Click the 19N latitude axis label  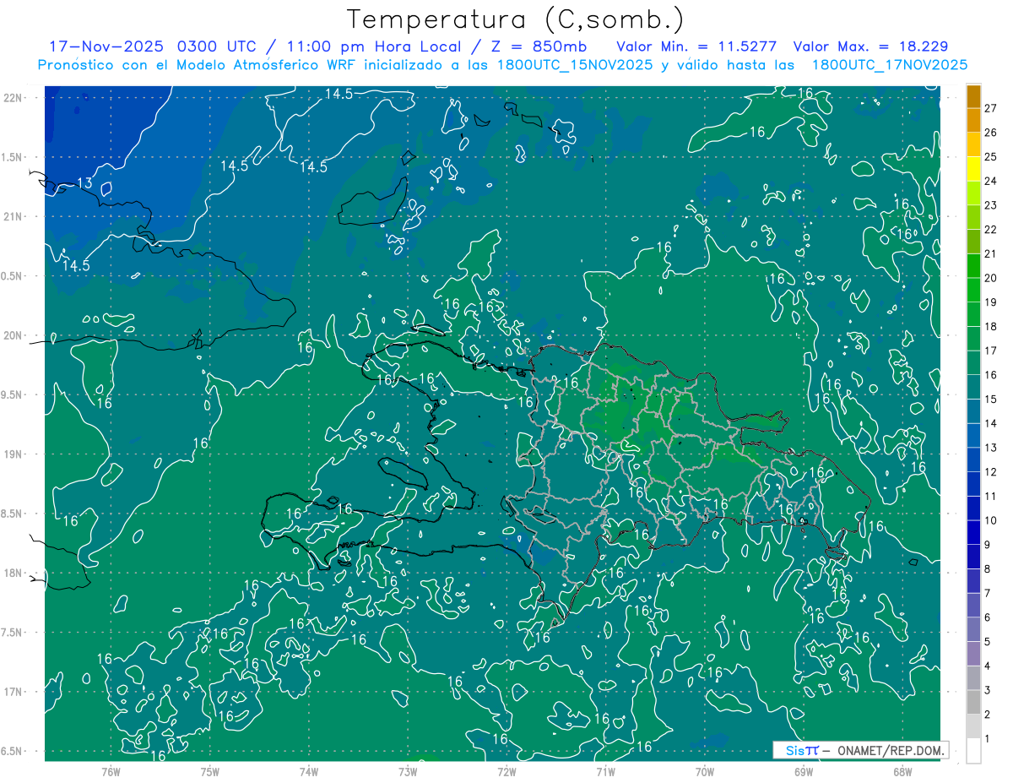point(13,454)
